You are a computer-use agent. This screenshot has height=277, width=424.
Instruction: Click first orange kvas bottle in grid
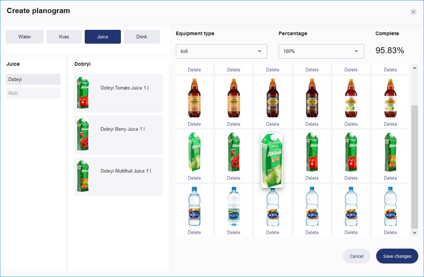194,98
